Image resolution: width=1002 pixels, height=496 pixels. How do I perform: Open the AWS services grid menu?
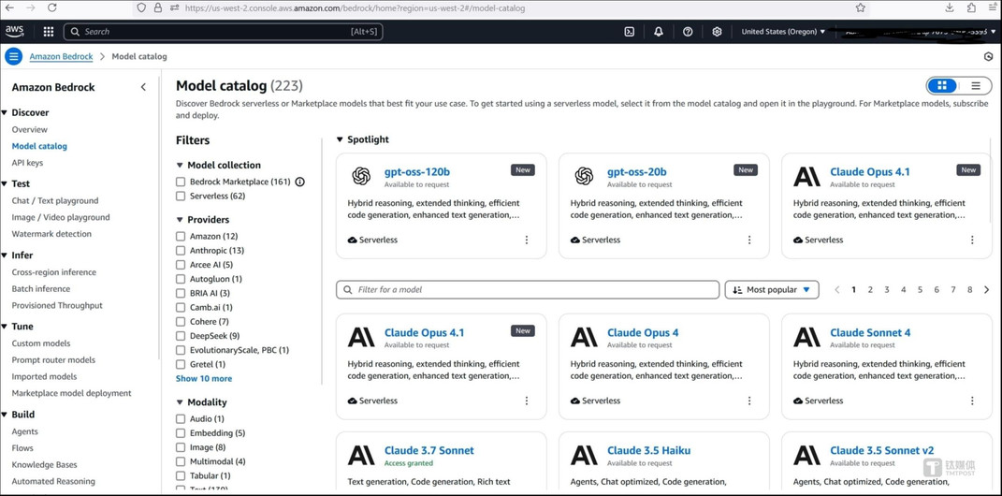click(49, 31)
